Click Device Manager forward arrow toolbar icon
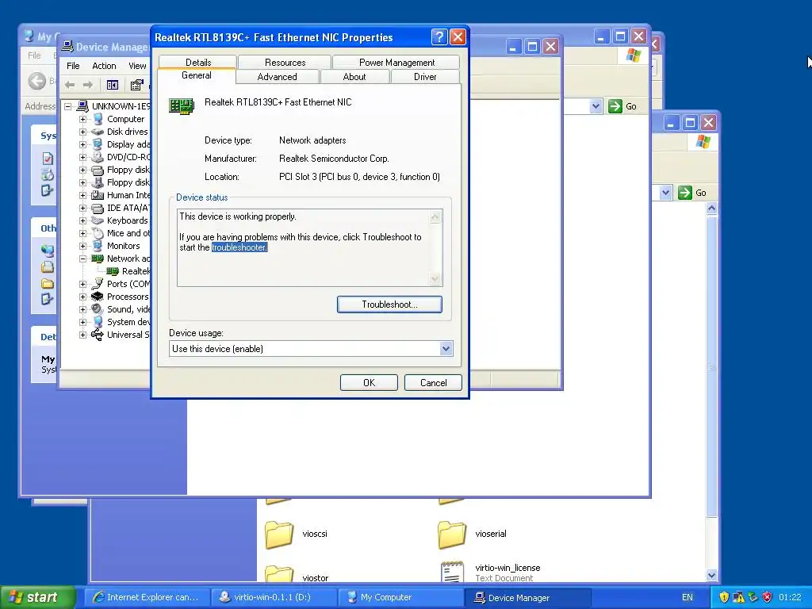Screen dimensions: 812x609 tap(88, 85)
